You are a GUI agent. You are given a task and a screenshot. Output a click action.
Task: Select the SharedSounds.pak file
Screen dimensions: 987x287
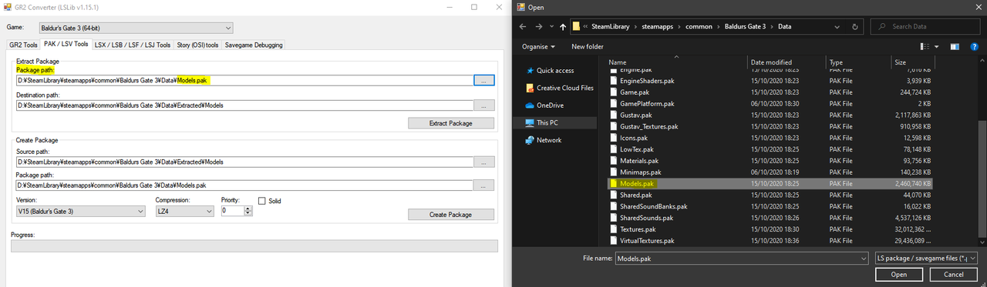coord(770,218)
